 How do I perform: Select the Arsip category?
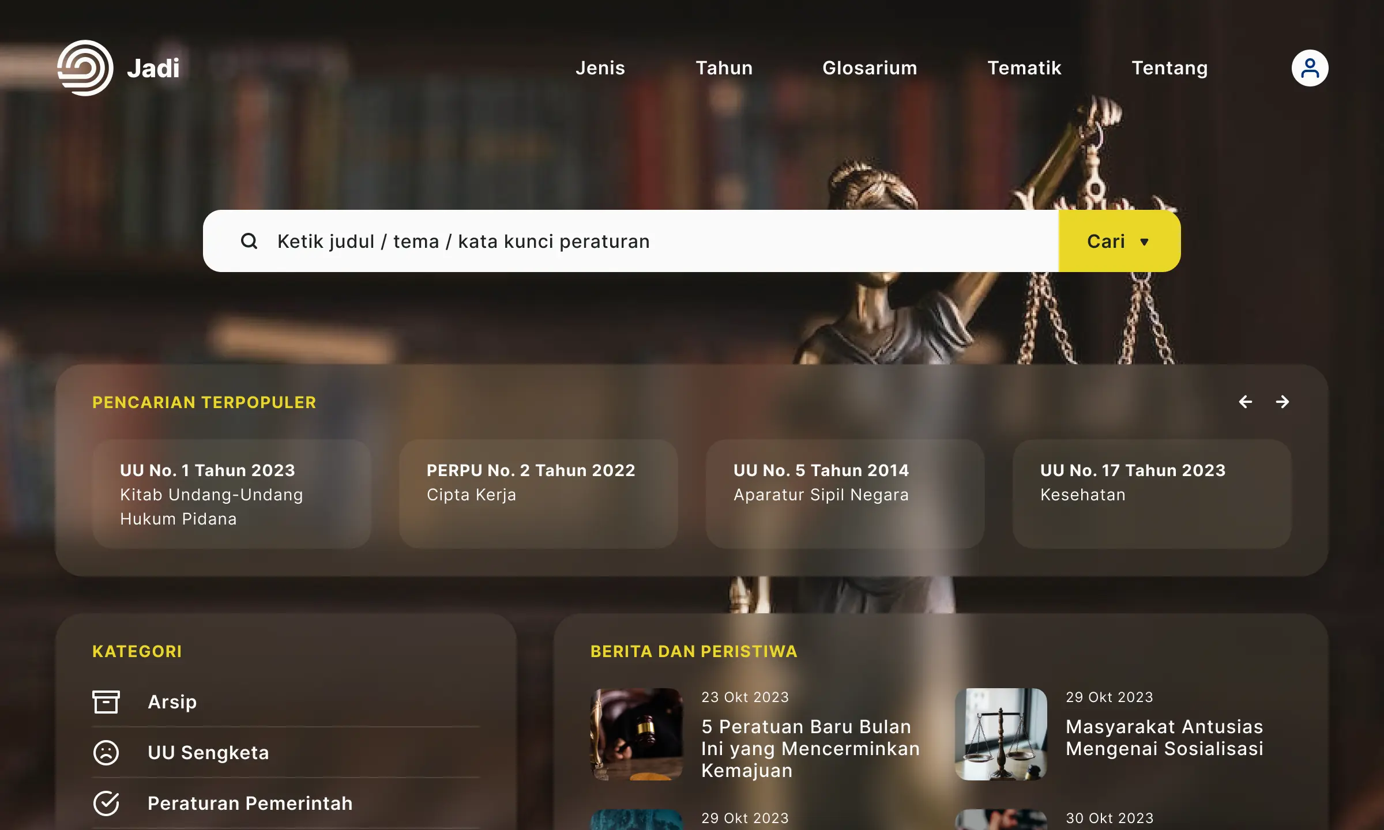tap(286, 701)
